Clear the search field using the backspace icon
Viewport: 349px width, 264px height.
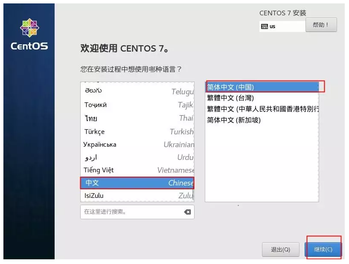[x=188, y=212]
